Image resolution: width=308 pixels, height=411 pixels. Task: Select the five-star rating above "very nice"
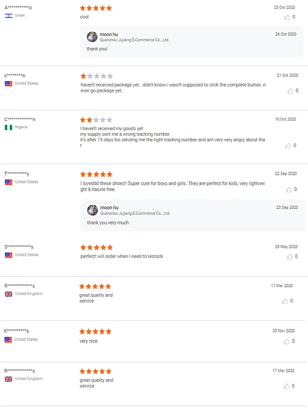[x=95, y=331]
